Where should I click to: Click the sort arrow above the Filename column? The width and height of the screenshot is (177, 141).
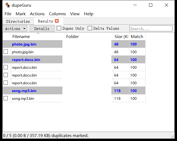38,33
